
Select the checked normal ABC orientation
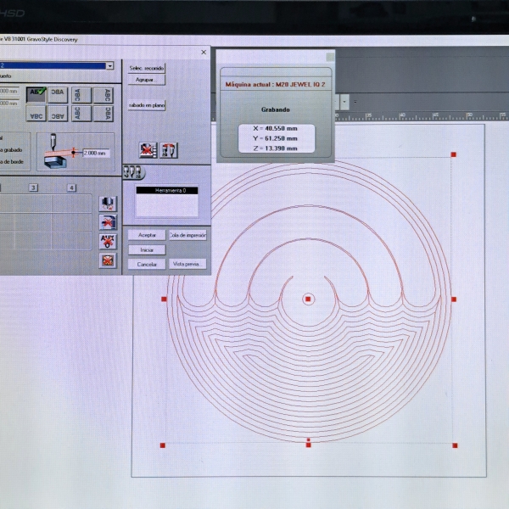pyautogui.click(x=36, y=93)
